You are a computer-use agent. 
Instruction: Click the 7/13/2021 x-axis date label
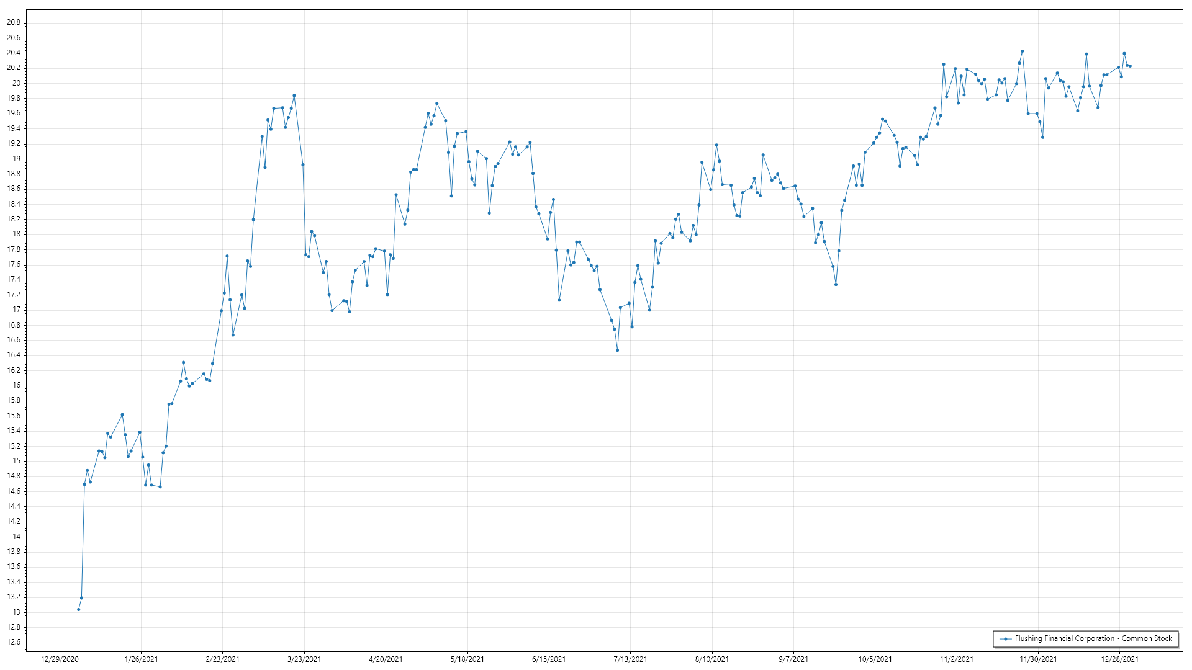(x=630, y=659)
